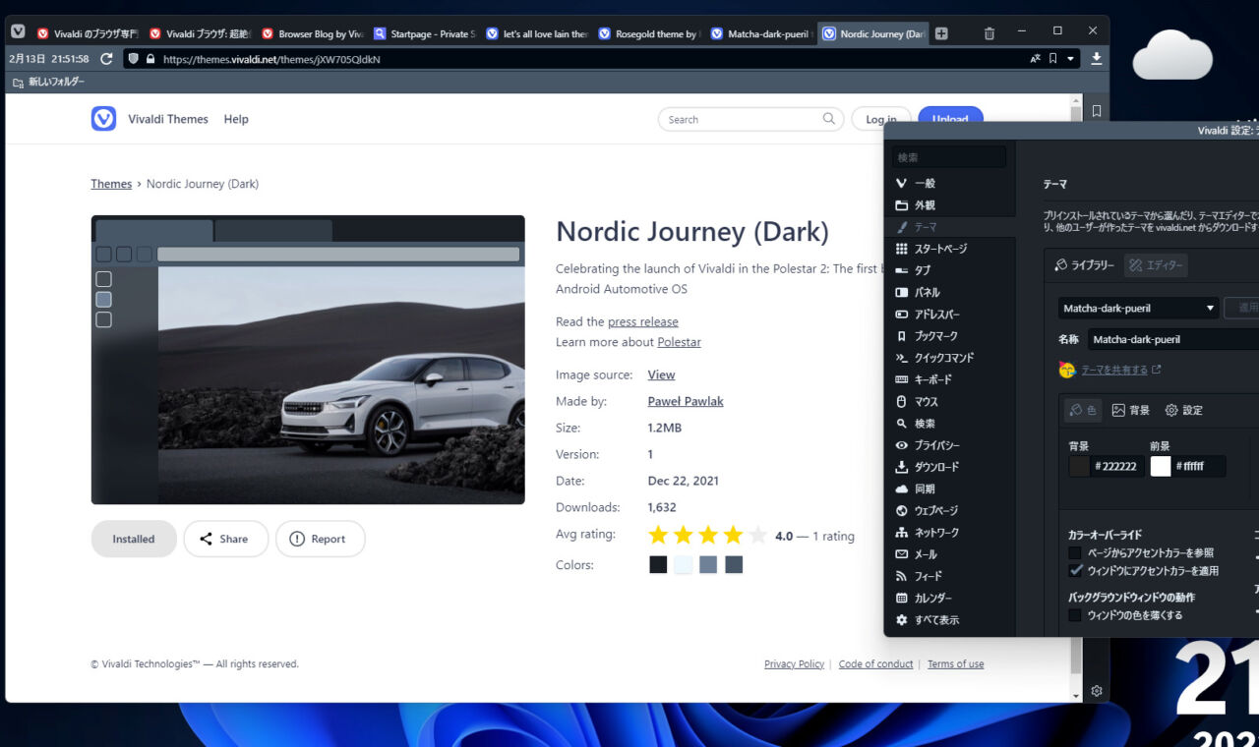Click the 背景 color swatch #222222
Image resolution: width=1259 pixels, height=747 pixels.
(x=1080, y=466)
